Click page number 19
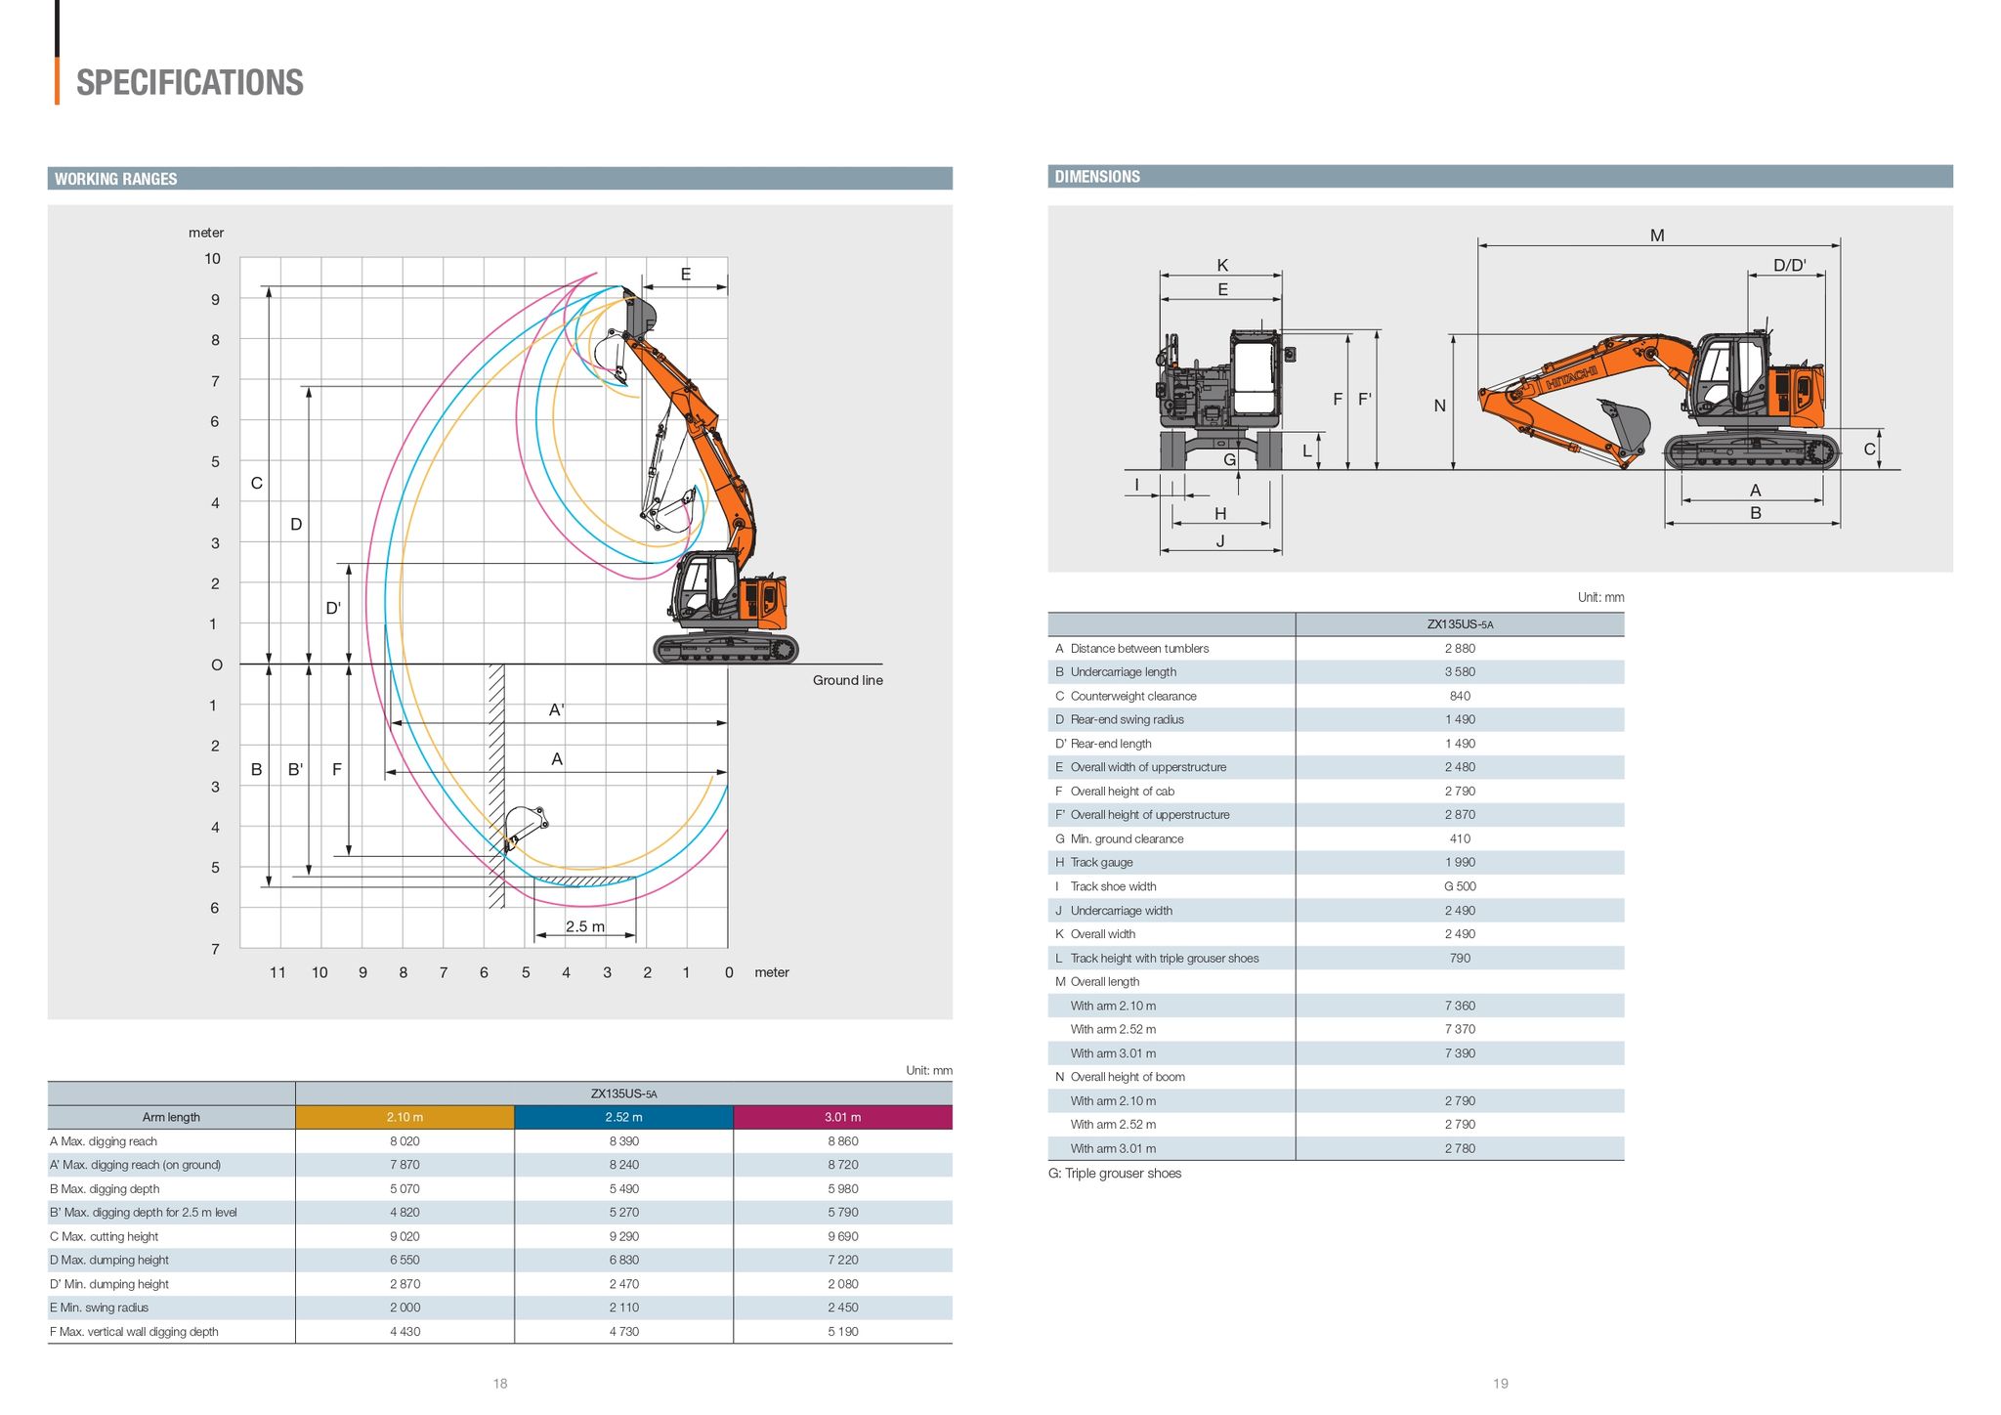 point(1501,1384)
